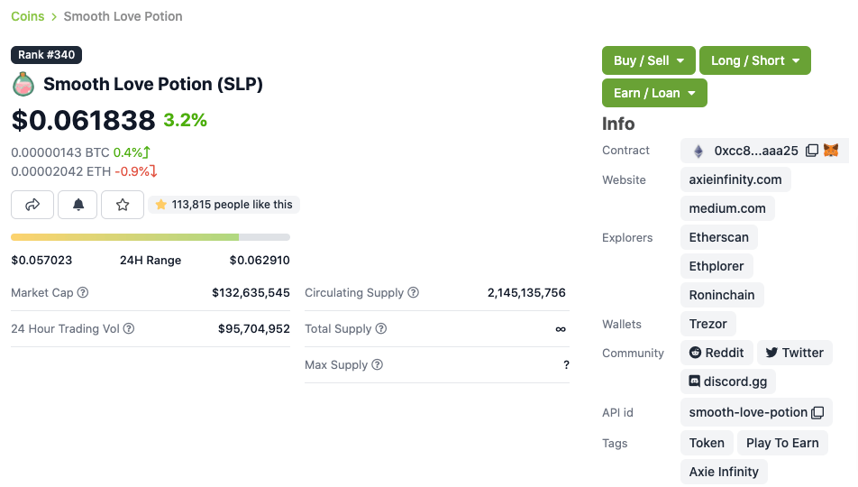Screen dimensions: 858x487
Task: Copy the smooth-love-potion API id
Action: (817, 412)
